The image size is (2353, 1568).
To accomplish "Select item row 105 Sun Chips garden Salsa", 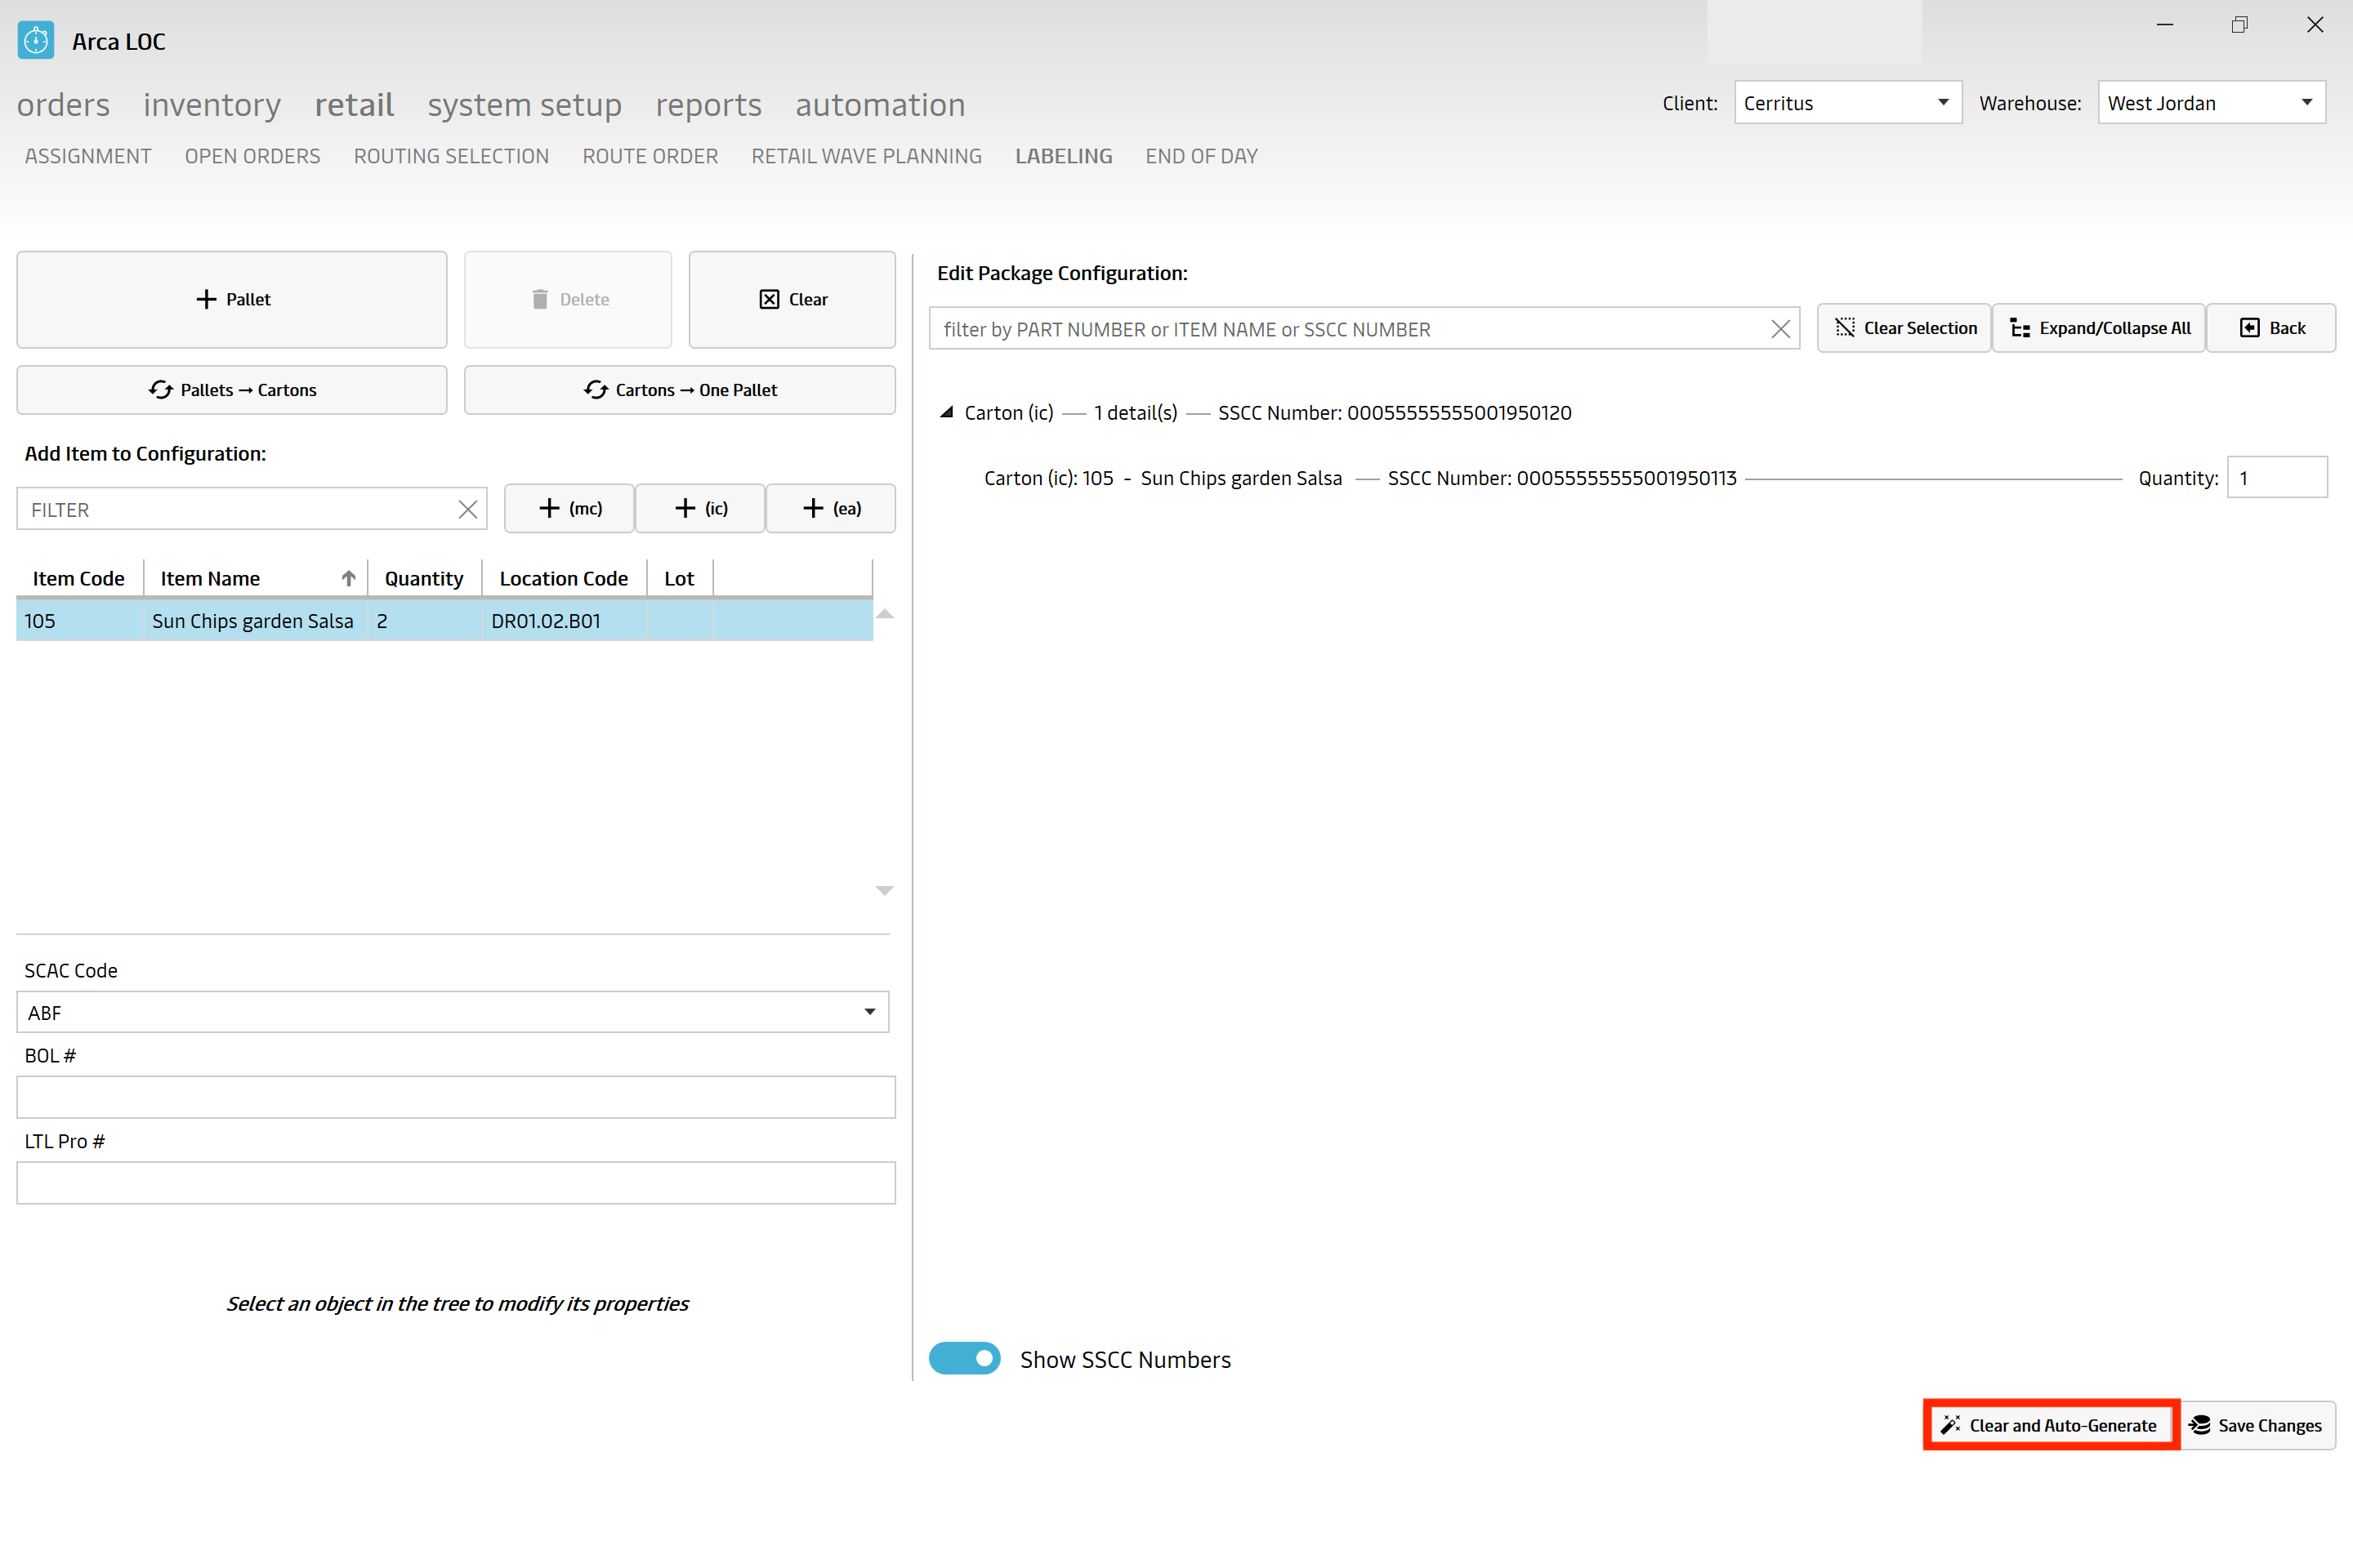I will 444,620.
